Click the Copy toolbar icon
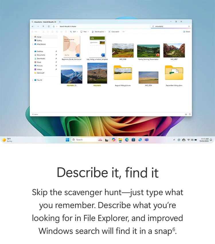 tap(48, 32)
